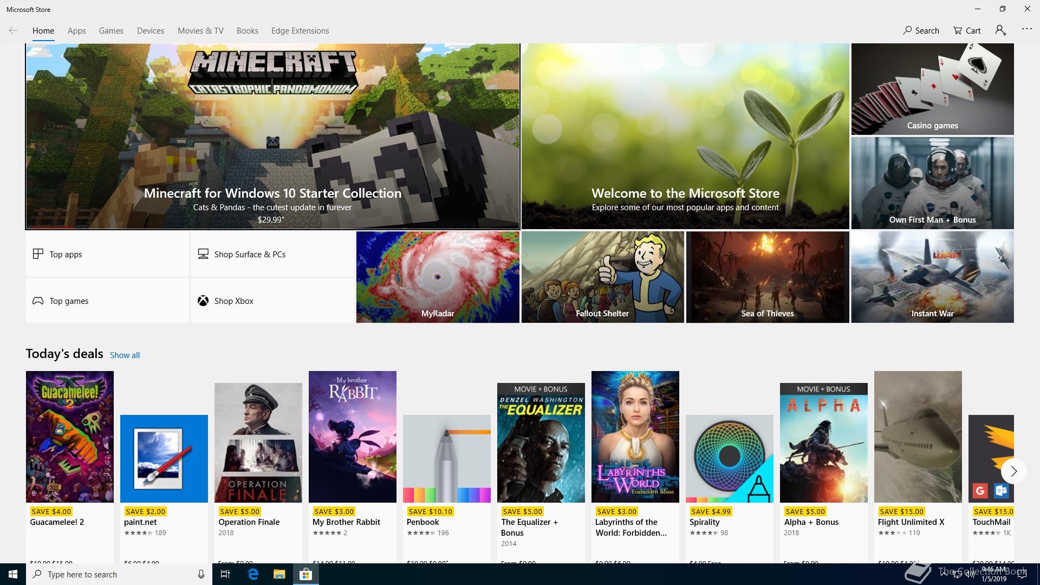Image resolution: width=1040 pixels, height=585 pixels.
Task: Click the Penbook title text
Action: tap(422, 522)
